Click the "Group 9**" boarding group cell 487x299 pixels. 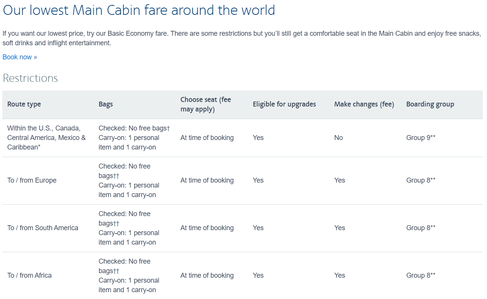pos(421,138)
